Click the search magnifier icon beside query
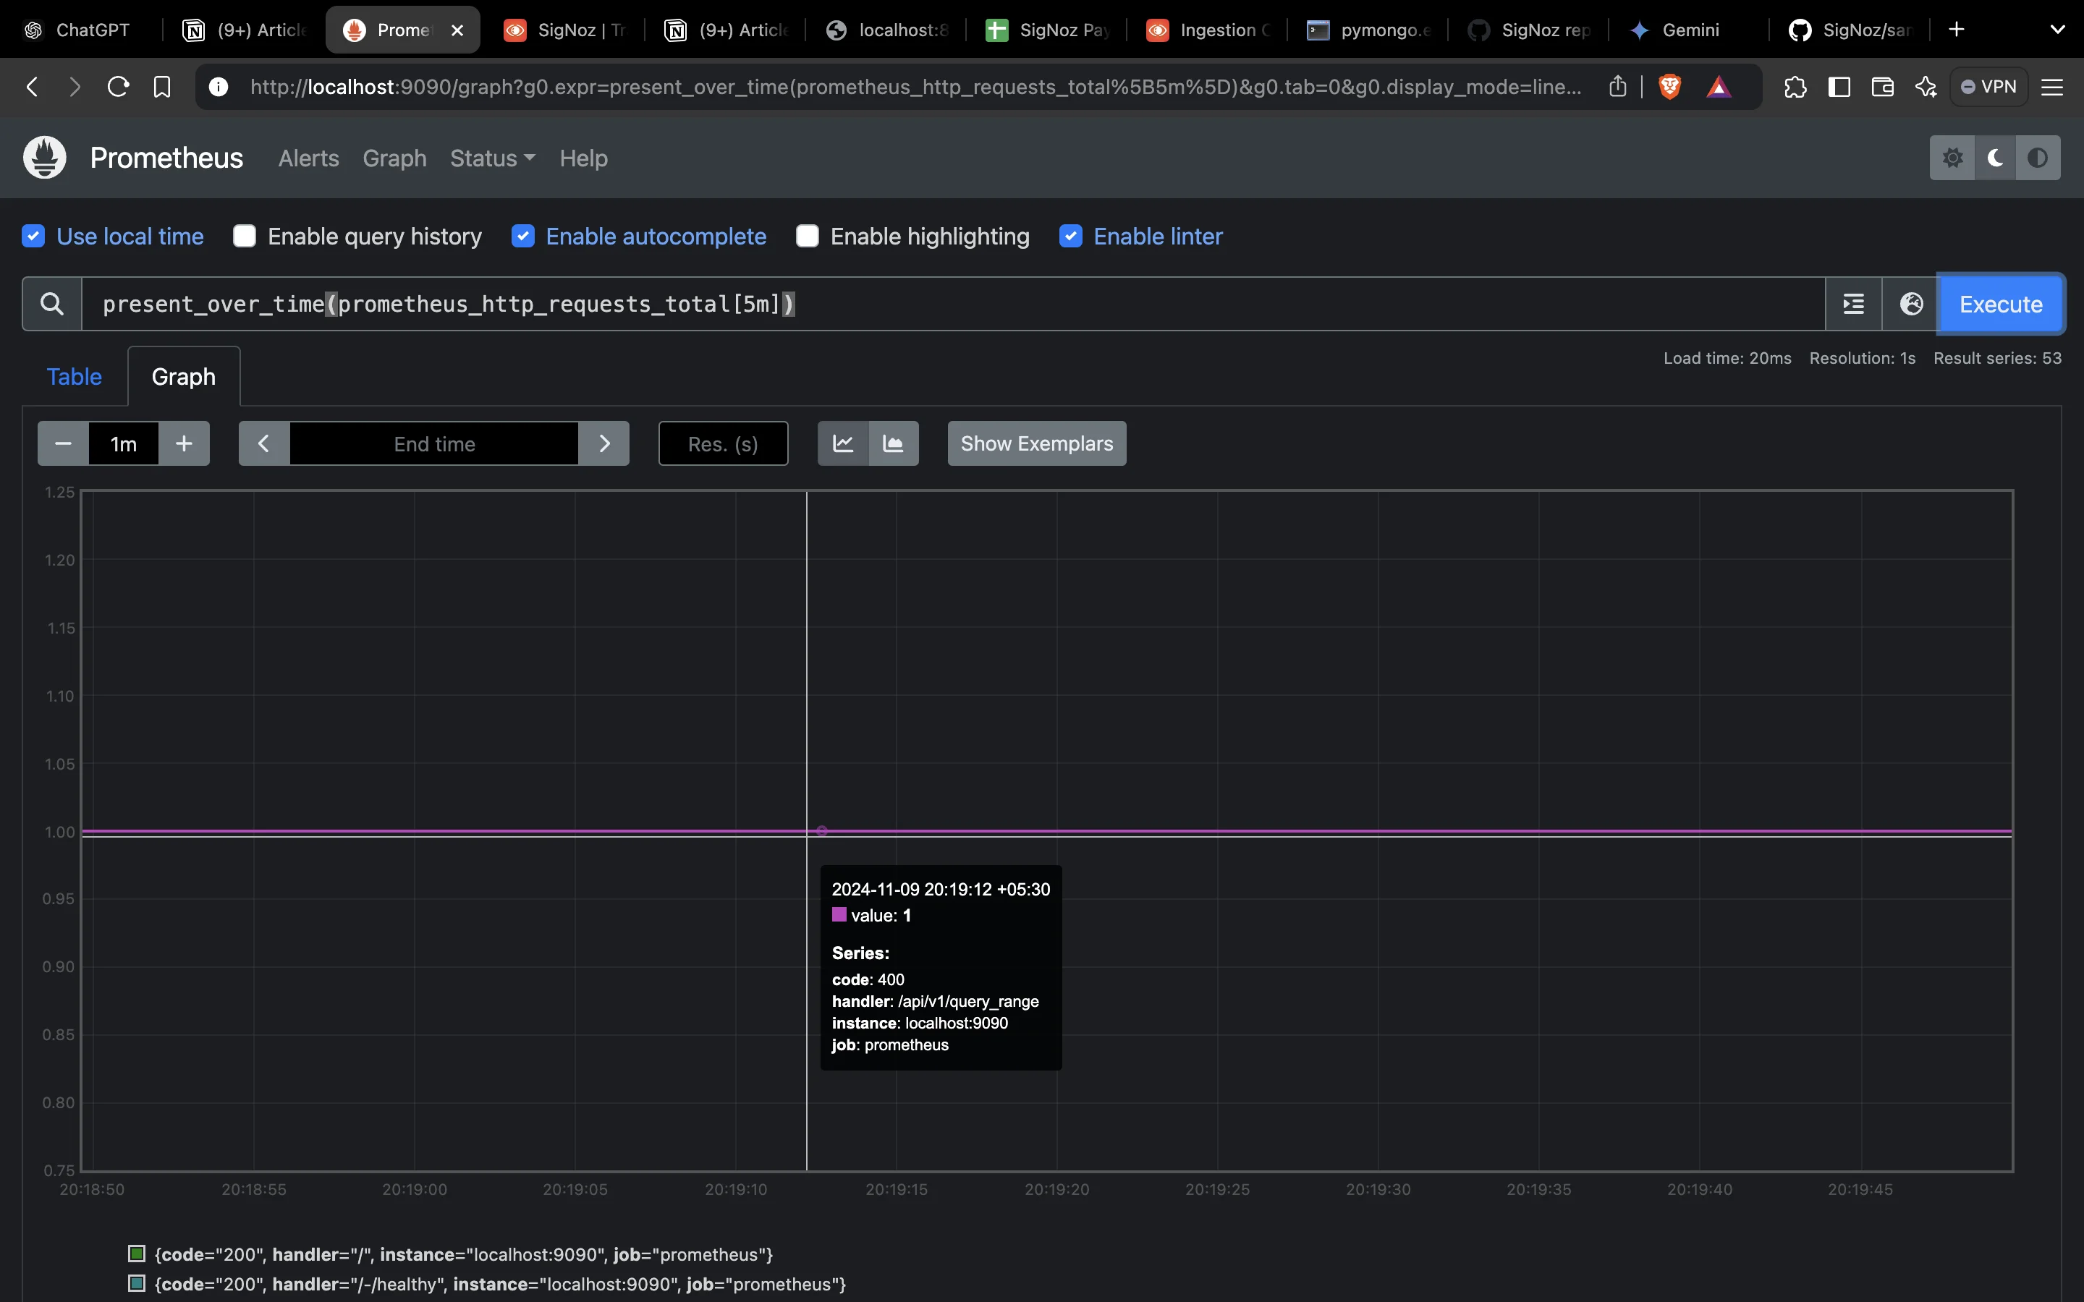Screen dimensions: 2084x1302 pyautogui.click(x=51, y=304)
